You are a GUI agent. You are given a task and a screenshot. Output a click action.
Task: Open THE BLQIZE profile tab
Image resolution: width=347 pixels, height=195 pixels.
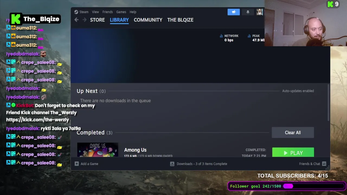[x=180, y=20]
